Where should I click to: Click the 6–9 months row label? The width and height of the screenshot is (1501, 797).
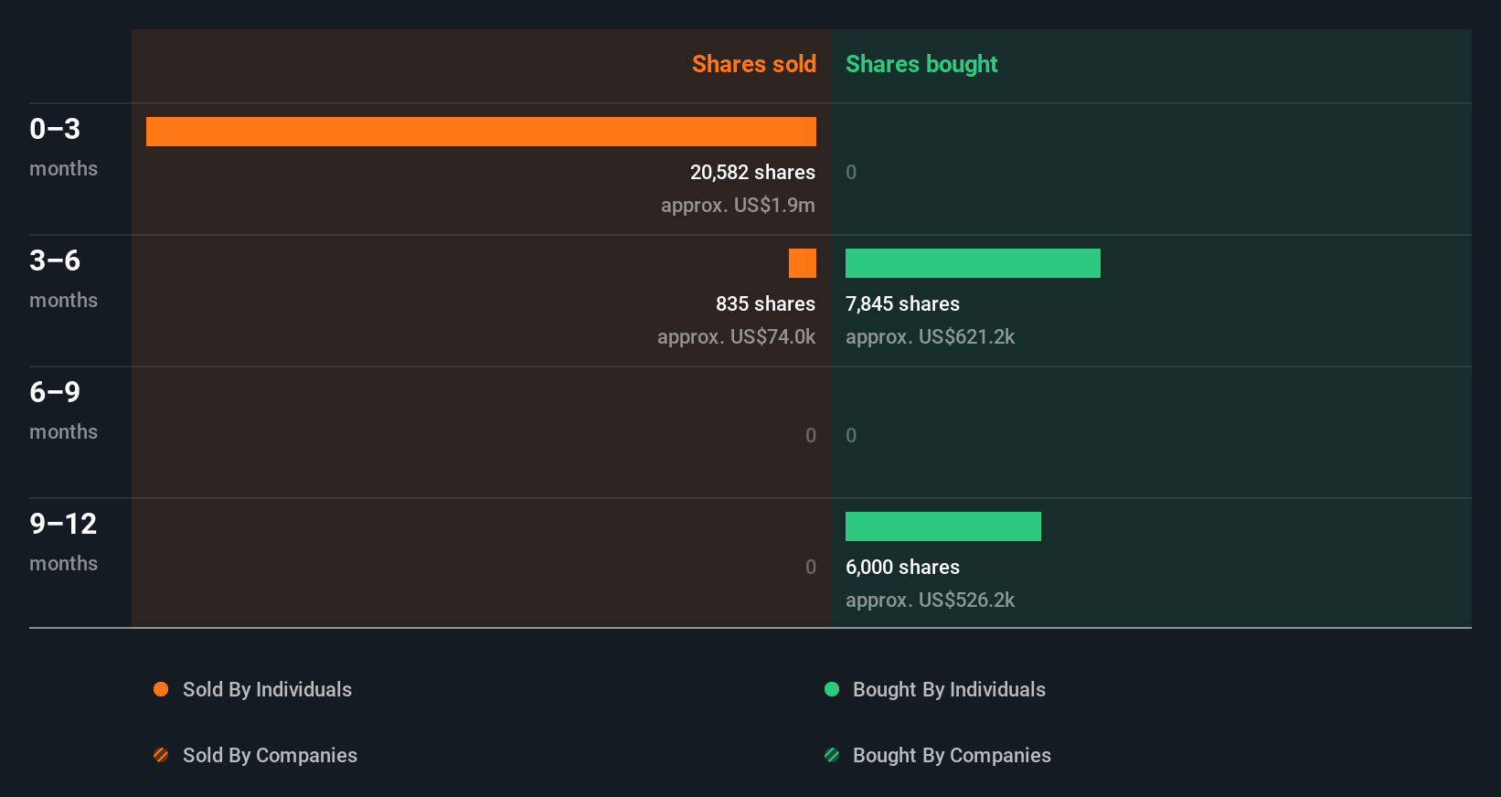(x=63, y=410)
